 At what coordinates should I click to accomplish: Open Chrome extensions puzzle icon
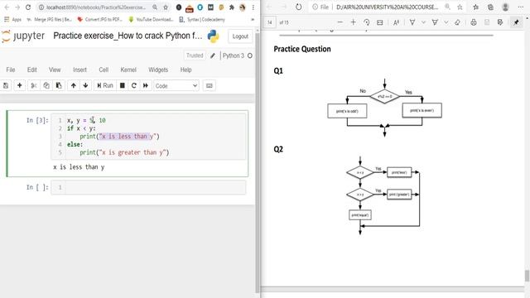point(232,7)
